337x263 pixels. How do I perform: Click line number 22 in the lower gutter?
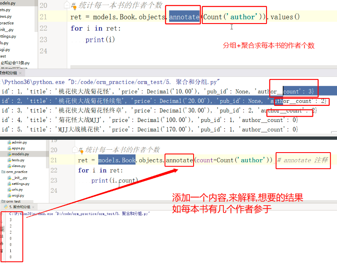click(54, 170)
